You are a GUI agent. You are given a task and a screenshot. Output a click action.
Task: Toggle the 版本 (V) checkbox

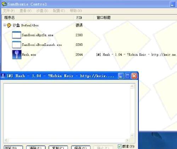120,146
